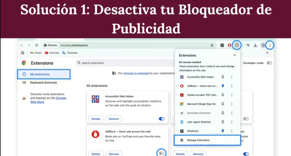Click the 'No access needed' label
Image resolution: width=291 pixels, height=156 pixels.
(x=190, y=62)
